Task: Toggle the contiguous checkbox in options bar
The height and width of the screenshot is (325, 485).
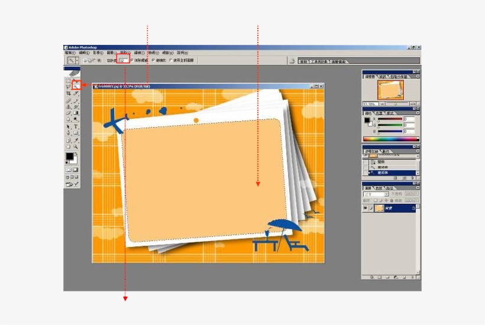Action: click(153, 60)
